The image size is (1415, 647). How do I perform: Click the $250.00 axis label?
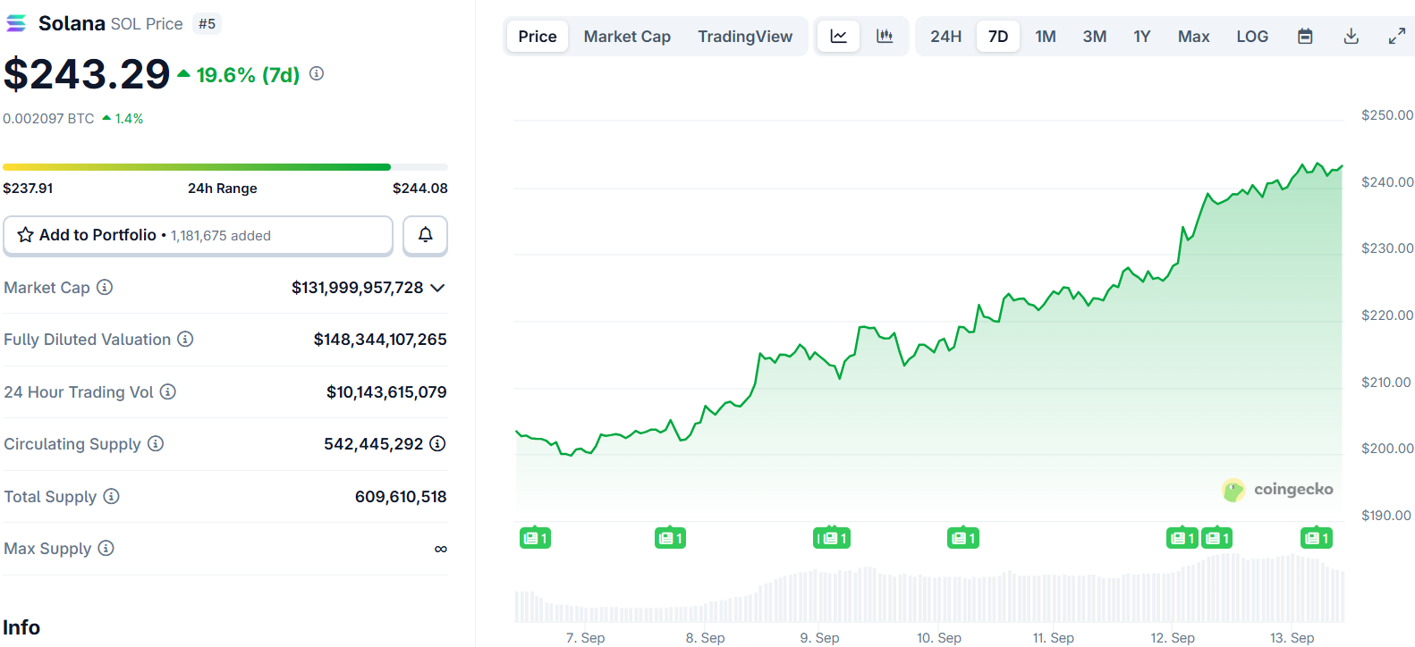point(1387,114)
